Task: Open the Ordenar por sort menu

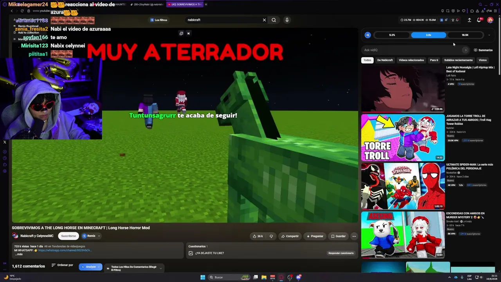Action: coord(62,265)
